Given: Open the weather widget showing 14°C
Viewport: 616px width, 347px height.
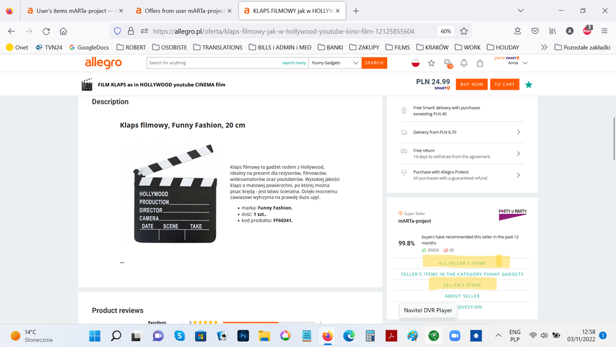Looking at the screenshot, I should click(31, 336).
